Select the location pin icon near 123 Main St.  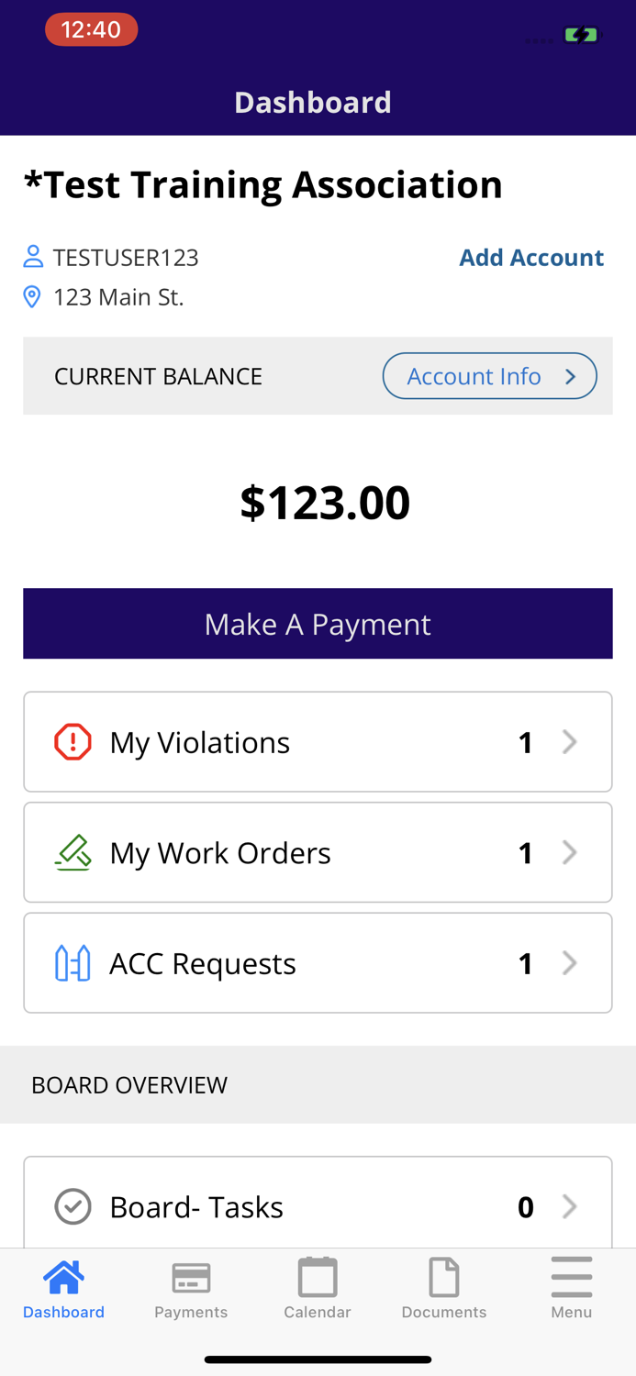(30, 295)
